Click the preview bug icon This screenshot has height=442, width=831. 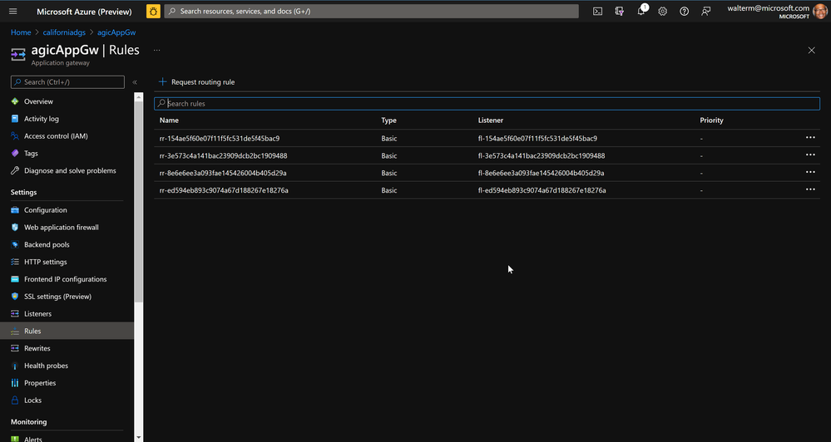pyautogui.click(x=153, y=11)
